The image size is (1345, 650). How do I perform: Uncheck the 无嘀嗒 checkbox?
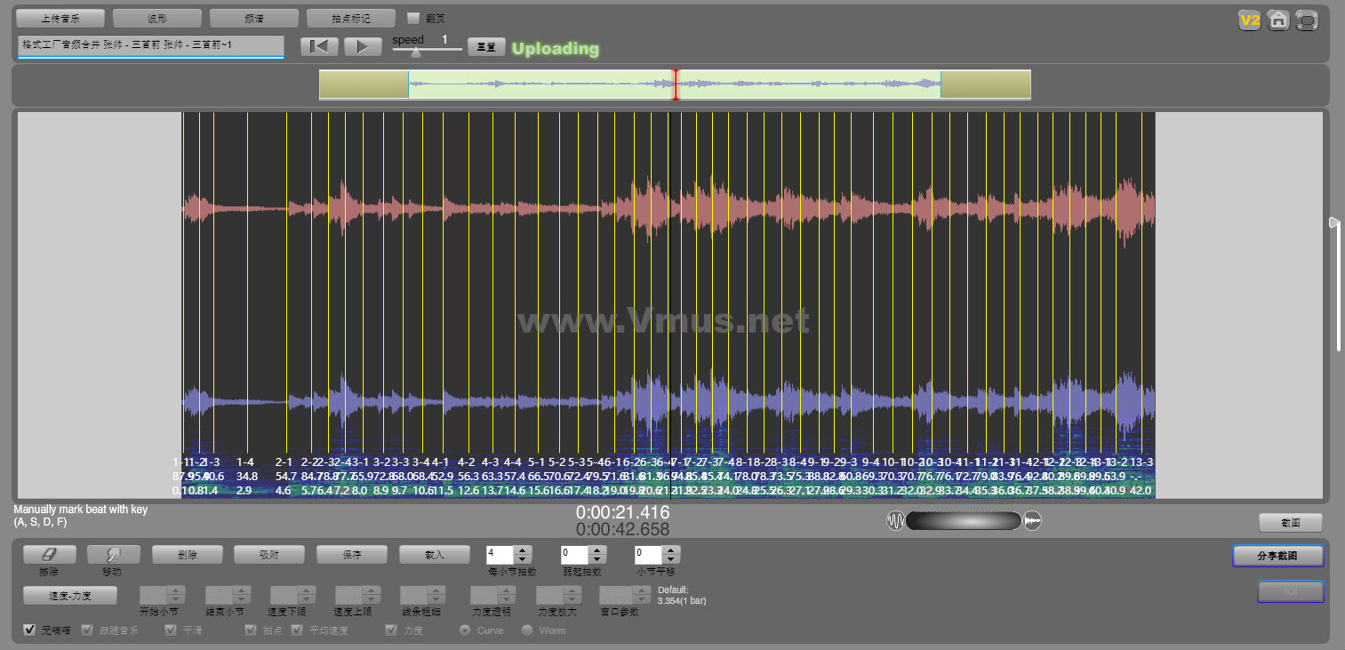[30, 630]
